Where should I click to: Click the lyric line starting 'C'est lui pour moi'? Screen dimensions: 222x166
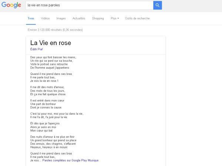point(57,113)
